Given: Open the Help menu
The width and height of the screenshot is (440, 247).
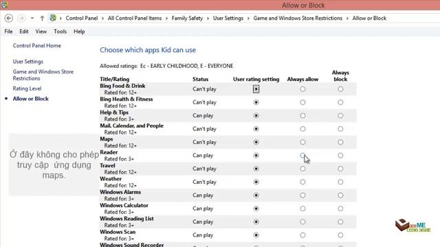Looking at the screenshot, I should pyautogui.click(x=79, y=32).
